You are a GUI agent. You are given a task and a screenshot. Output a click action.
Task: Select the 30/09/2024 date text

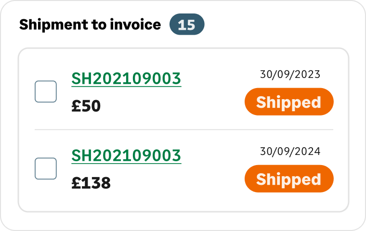point(290,152)
